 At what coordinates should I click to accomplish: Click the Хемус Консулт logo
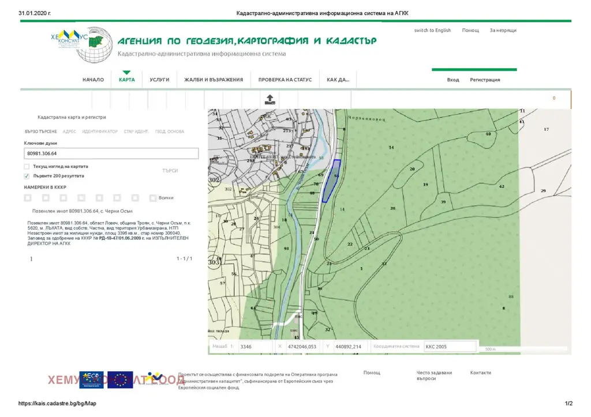click(69, 39)
